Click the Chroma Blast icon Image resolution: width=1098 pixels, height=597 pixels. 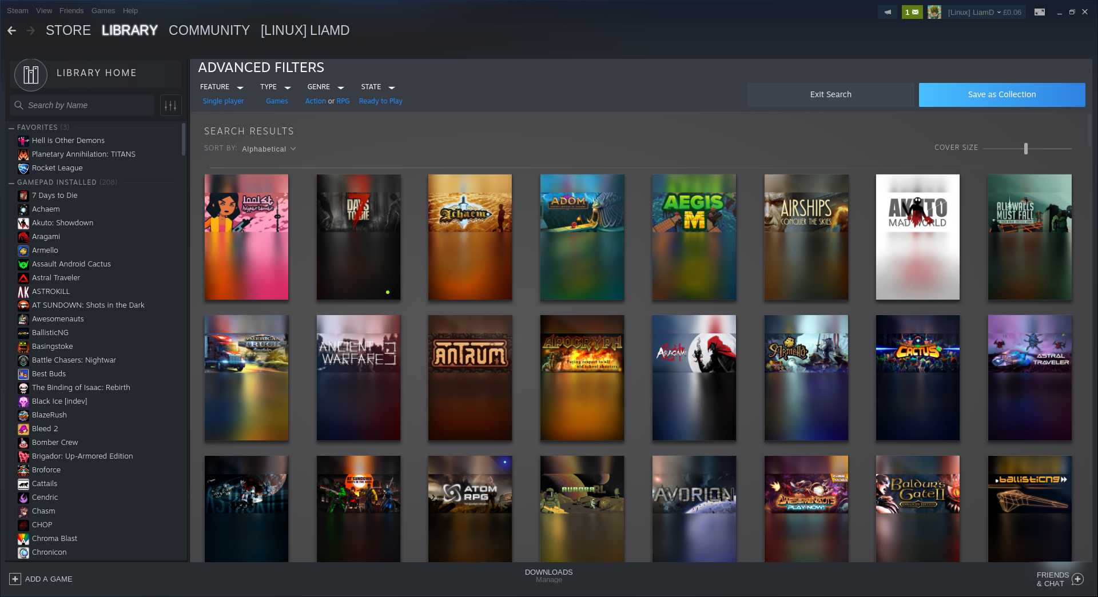tap(23, 539)
